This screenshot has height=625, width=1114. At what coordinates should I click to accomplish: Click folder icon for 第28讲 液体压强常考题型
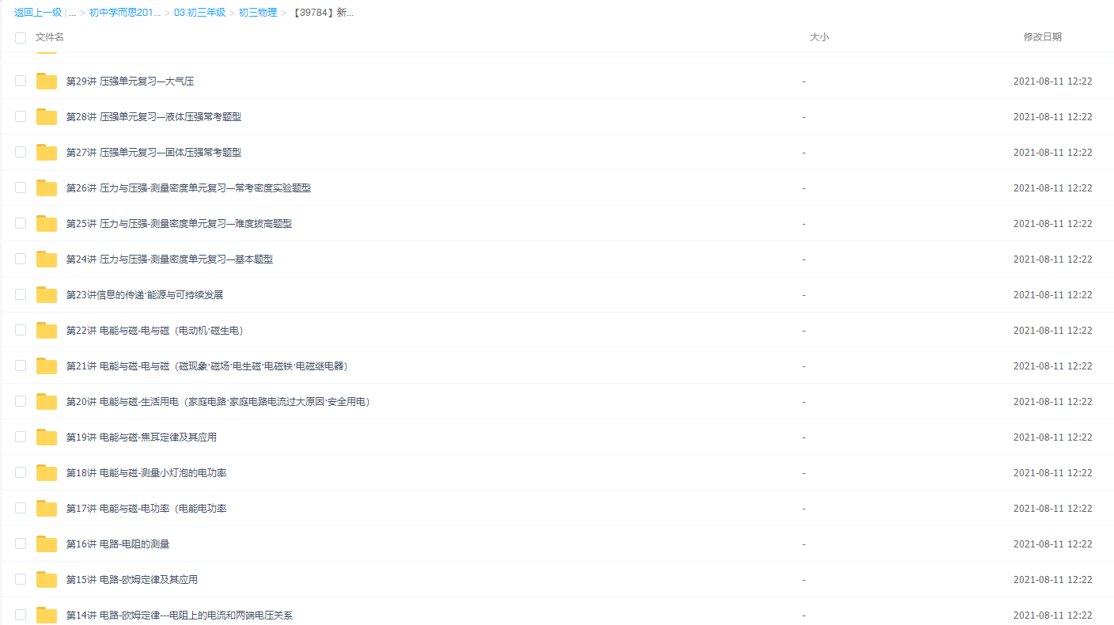[47, 117]
